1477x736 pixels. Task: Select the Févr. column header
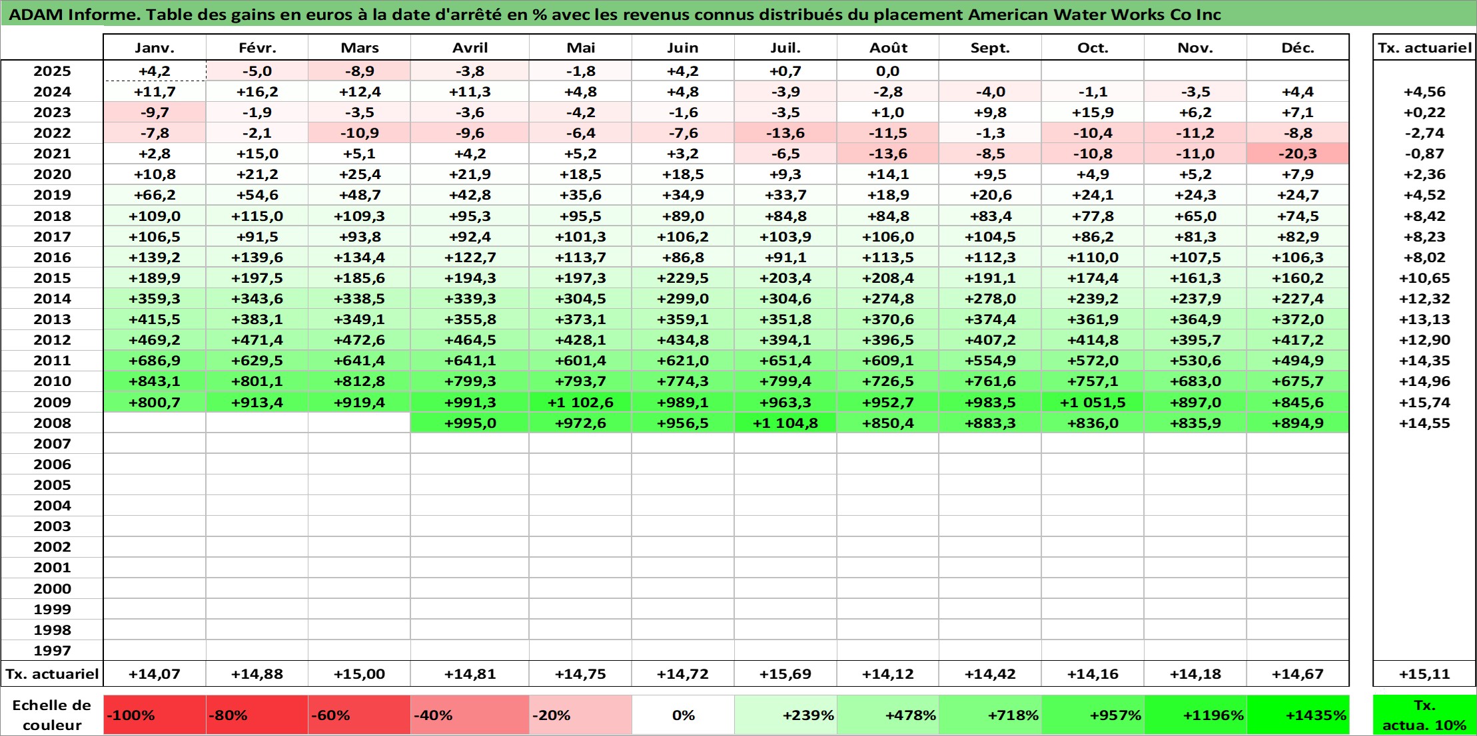[257, 48]
